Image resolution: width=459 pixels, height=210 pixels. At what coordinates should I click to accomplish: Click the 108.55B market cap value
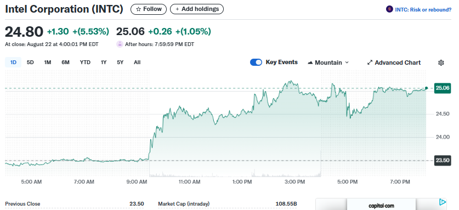286,204
